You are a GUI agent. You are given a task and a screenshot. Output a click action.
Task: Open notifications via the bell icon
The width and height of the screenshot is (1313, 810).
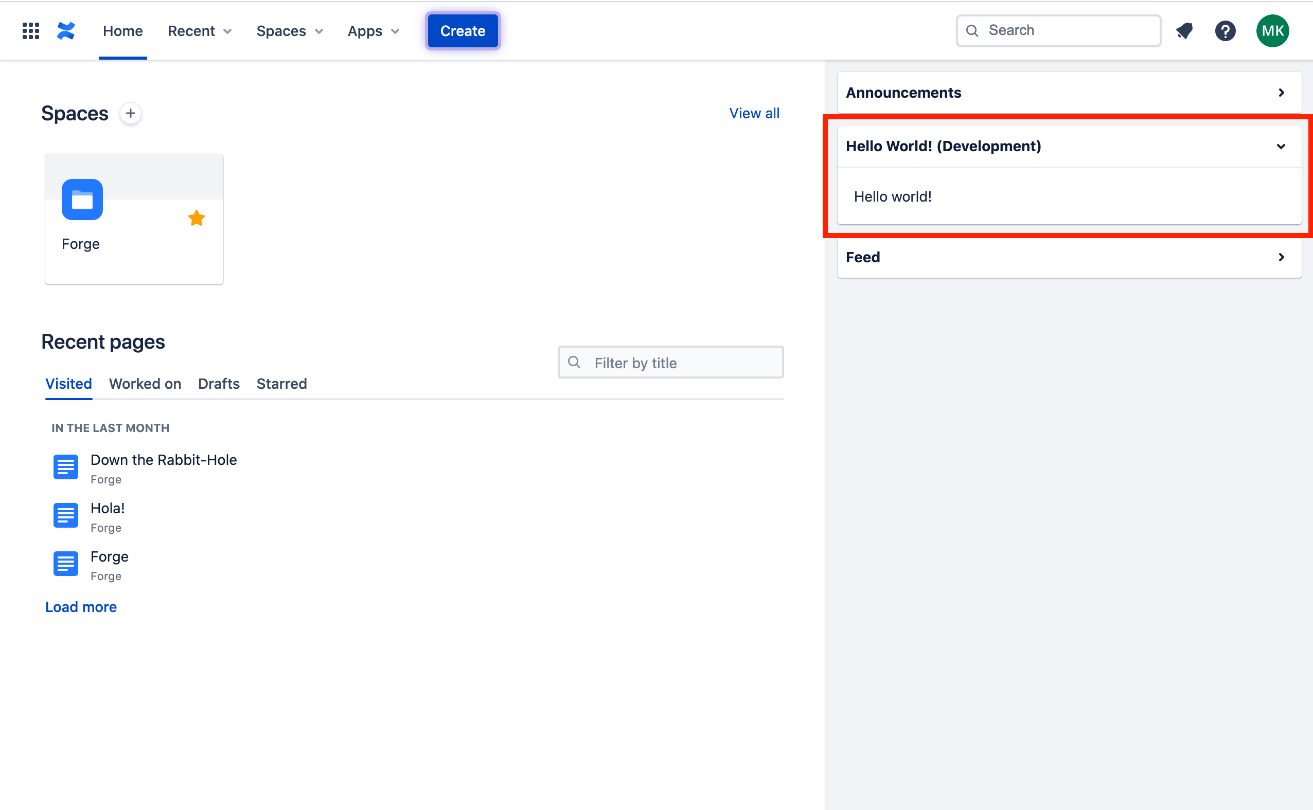tap(1184, 30)
